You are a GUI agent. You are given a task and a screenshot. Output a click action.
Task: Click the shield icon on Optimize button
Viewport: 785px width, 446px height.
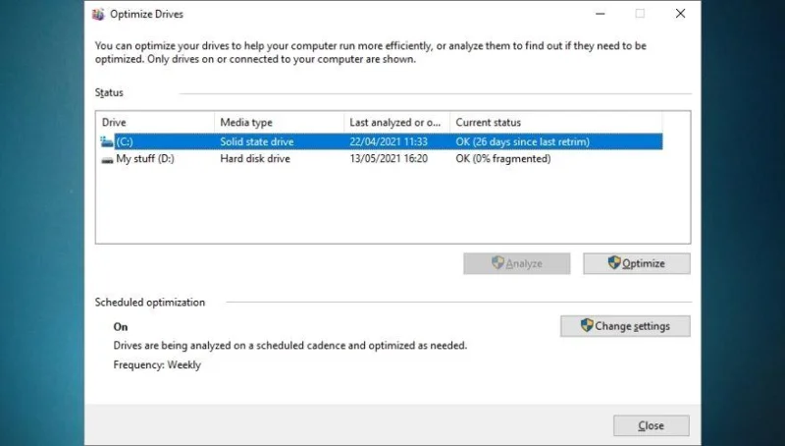coord(614,262)
